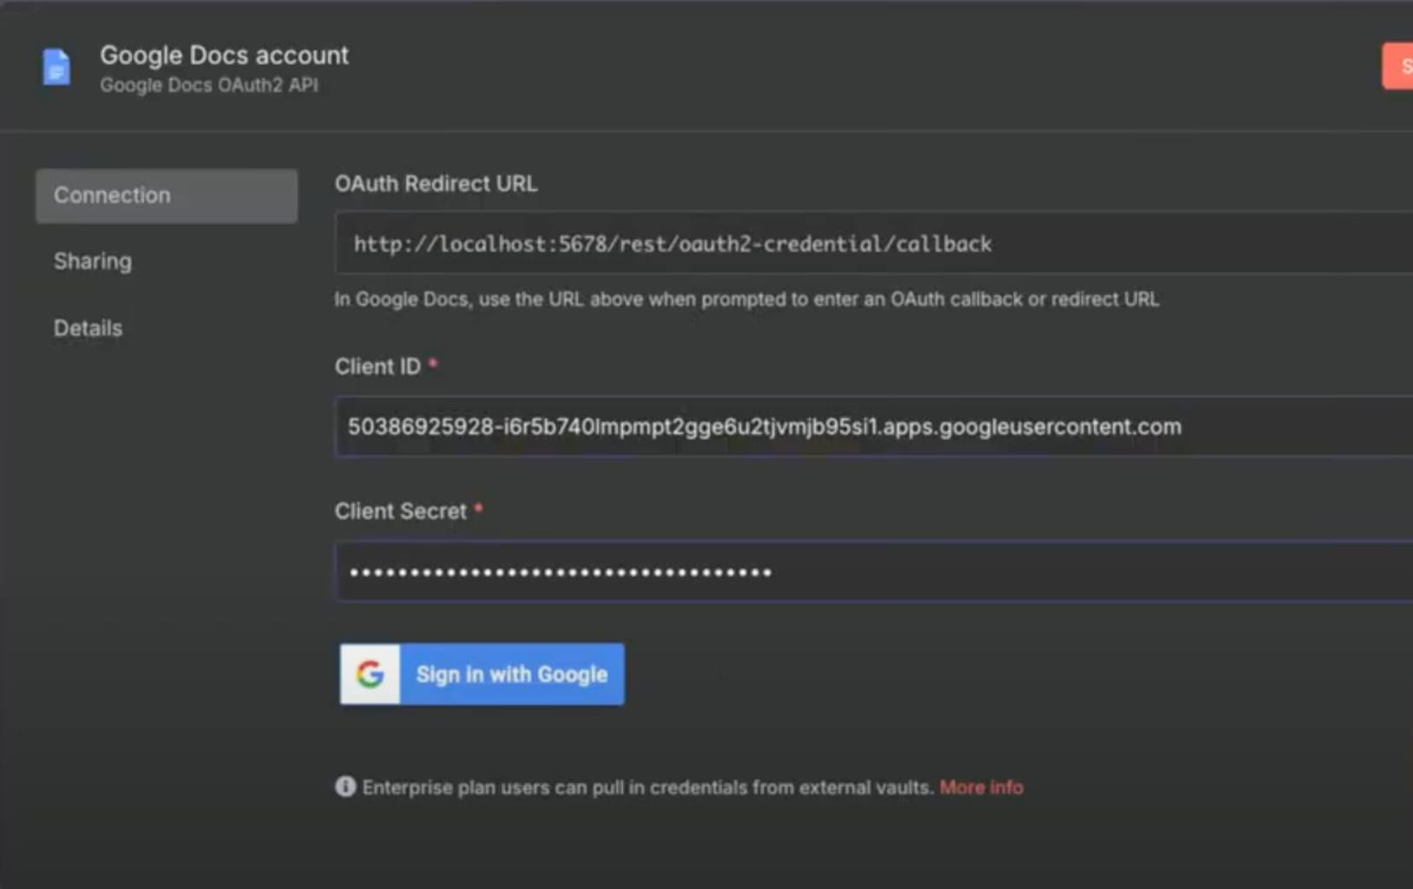Click the Enterprise plan users note text
Image resolution: width=1413 pixels, height=889 pixels.
(x=647, y=787)
